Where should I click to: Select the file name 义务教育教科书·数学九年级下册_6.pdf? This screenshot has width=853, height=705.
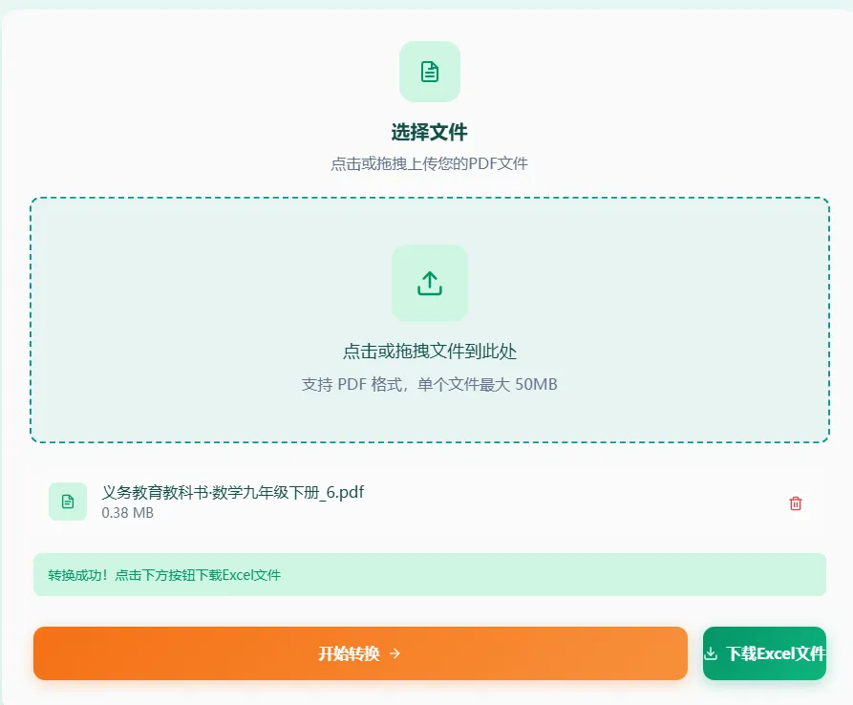[233, 492]
